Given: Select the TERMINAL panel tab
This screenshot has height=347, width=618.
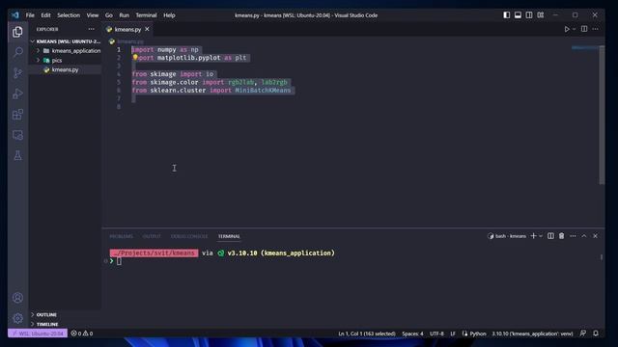Looking at the screenshot, I should [229, 236].
